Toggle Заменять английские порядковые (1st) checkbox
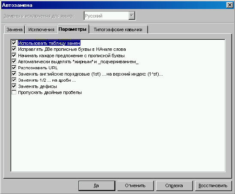 (14, 74)
